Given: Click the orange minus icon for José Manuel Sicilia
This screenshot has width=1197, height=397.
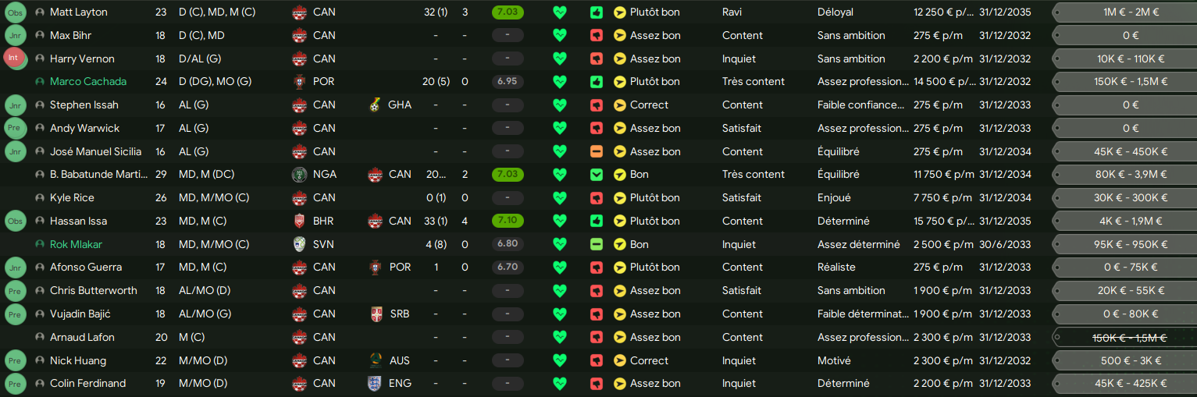Looking at the screenshot, I should pyautogui.click(x=597, y=151).
